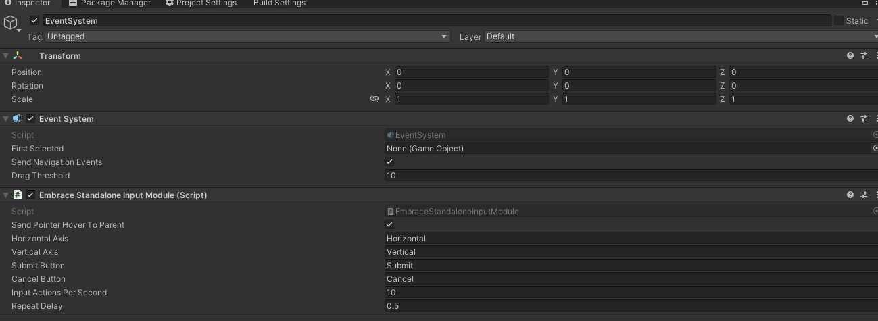Open object picker for First Selected field
This screenshot has width=878, height=321.
875,148
